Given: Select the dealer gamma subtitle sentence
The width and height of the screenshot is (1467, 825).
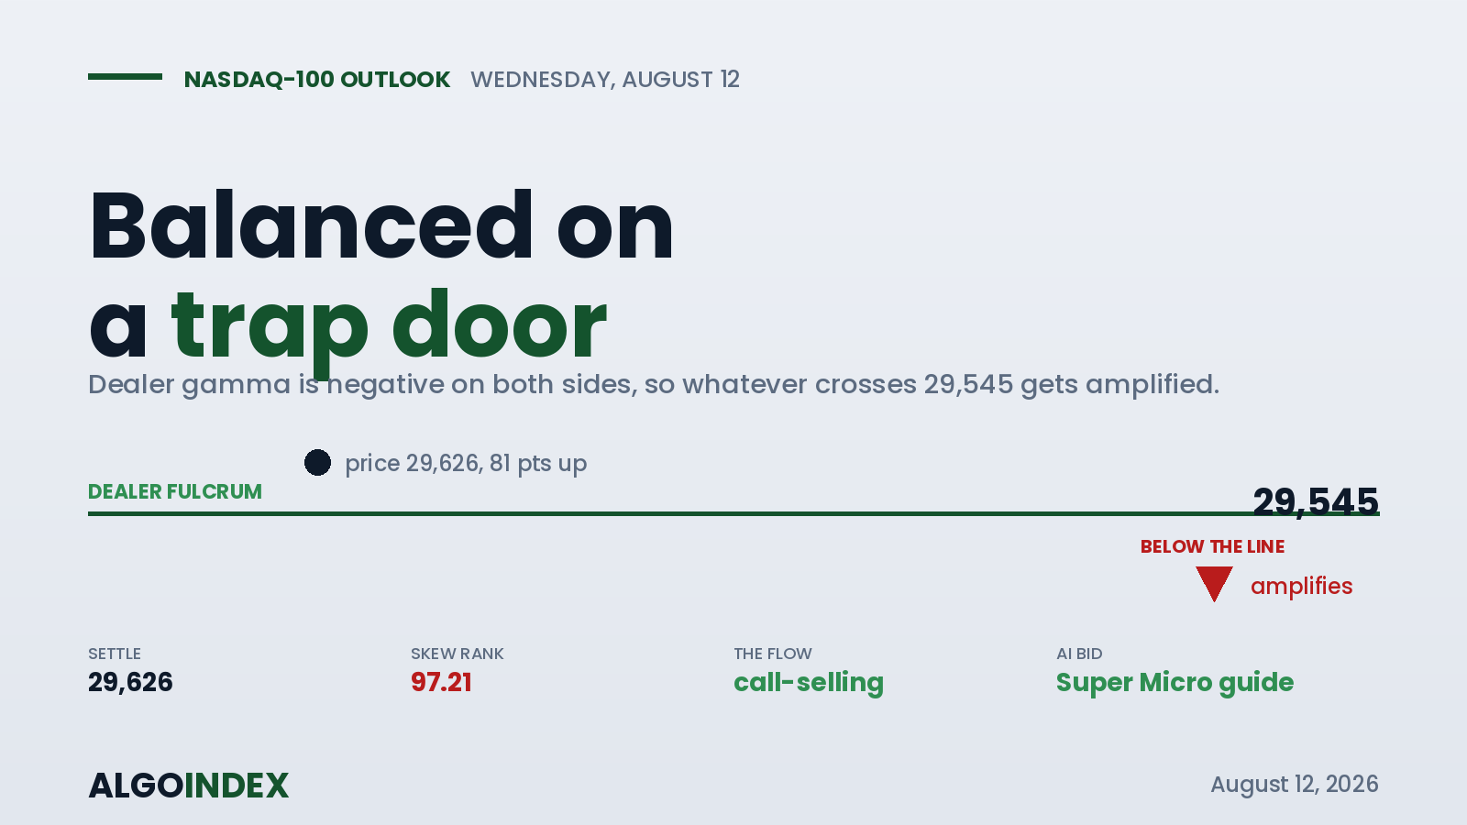Looking at the screenshot, I should (x=654, y=384).
